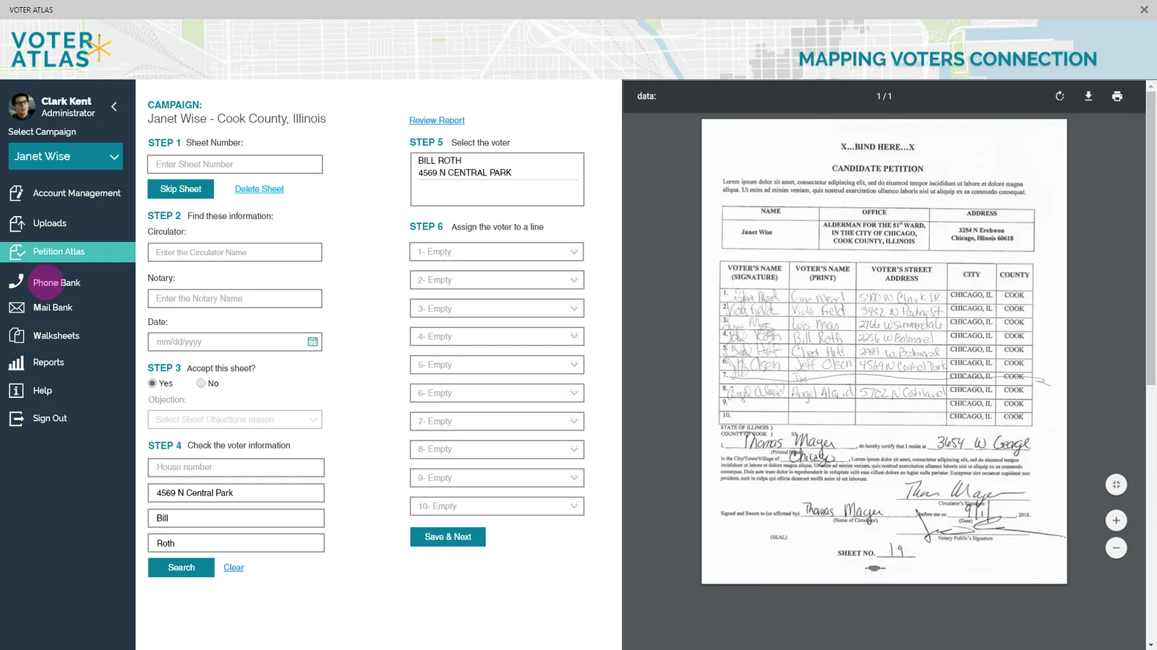Open the line 8- Empty dropdown
1157x650 pixels.
coord(497,449)
